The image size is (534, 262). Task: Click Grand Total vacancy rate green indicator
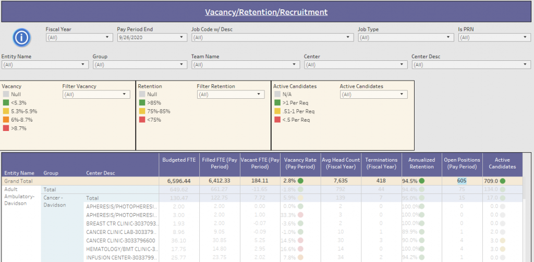301,181
